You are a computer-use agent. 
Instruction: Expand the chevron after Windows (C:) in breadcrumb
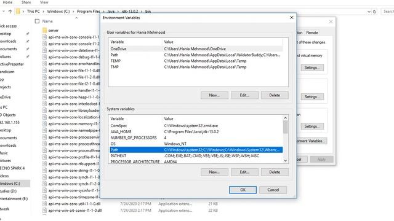tap(73, 11)
